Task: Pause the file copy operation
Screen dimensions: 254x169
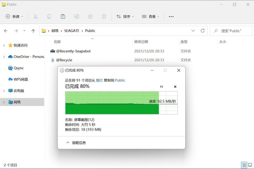Action: 162,87
